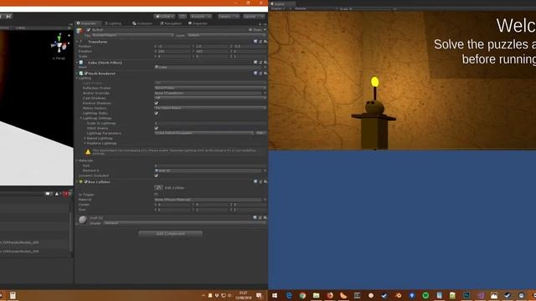Open the Windows Start menu on right taskbar
The height and width of the screenshot is (301, 536).
(x=275, y=295)
